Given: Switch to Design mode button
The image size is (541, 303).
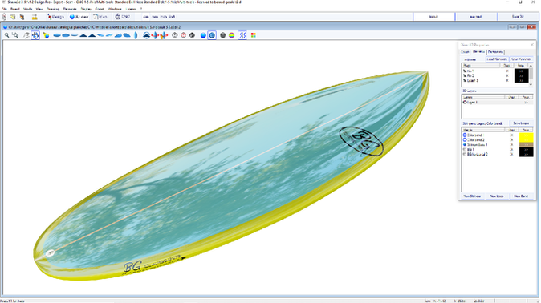Looking at the screenshot, I should click(56, 17).
